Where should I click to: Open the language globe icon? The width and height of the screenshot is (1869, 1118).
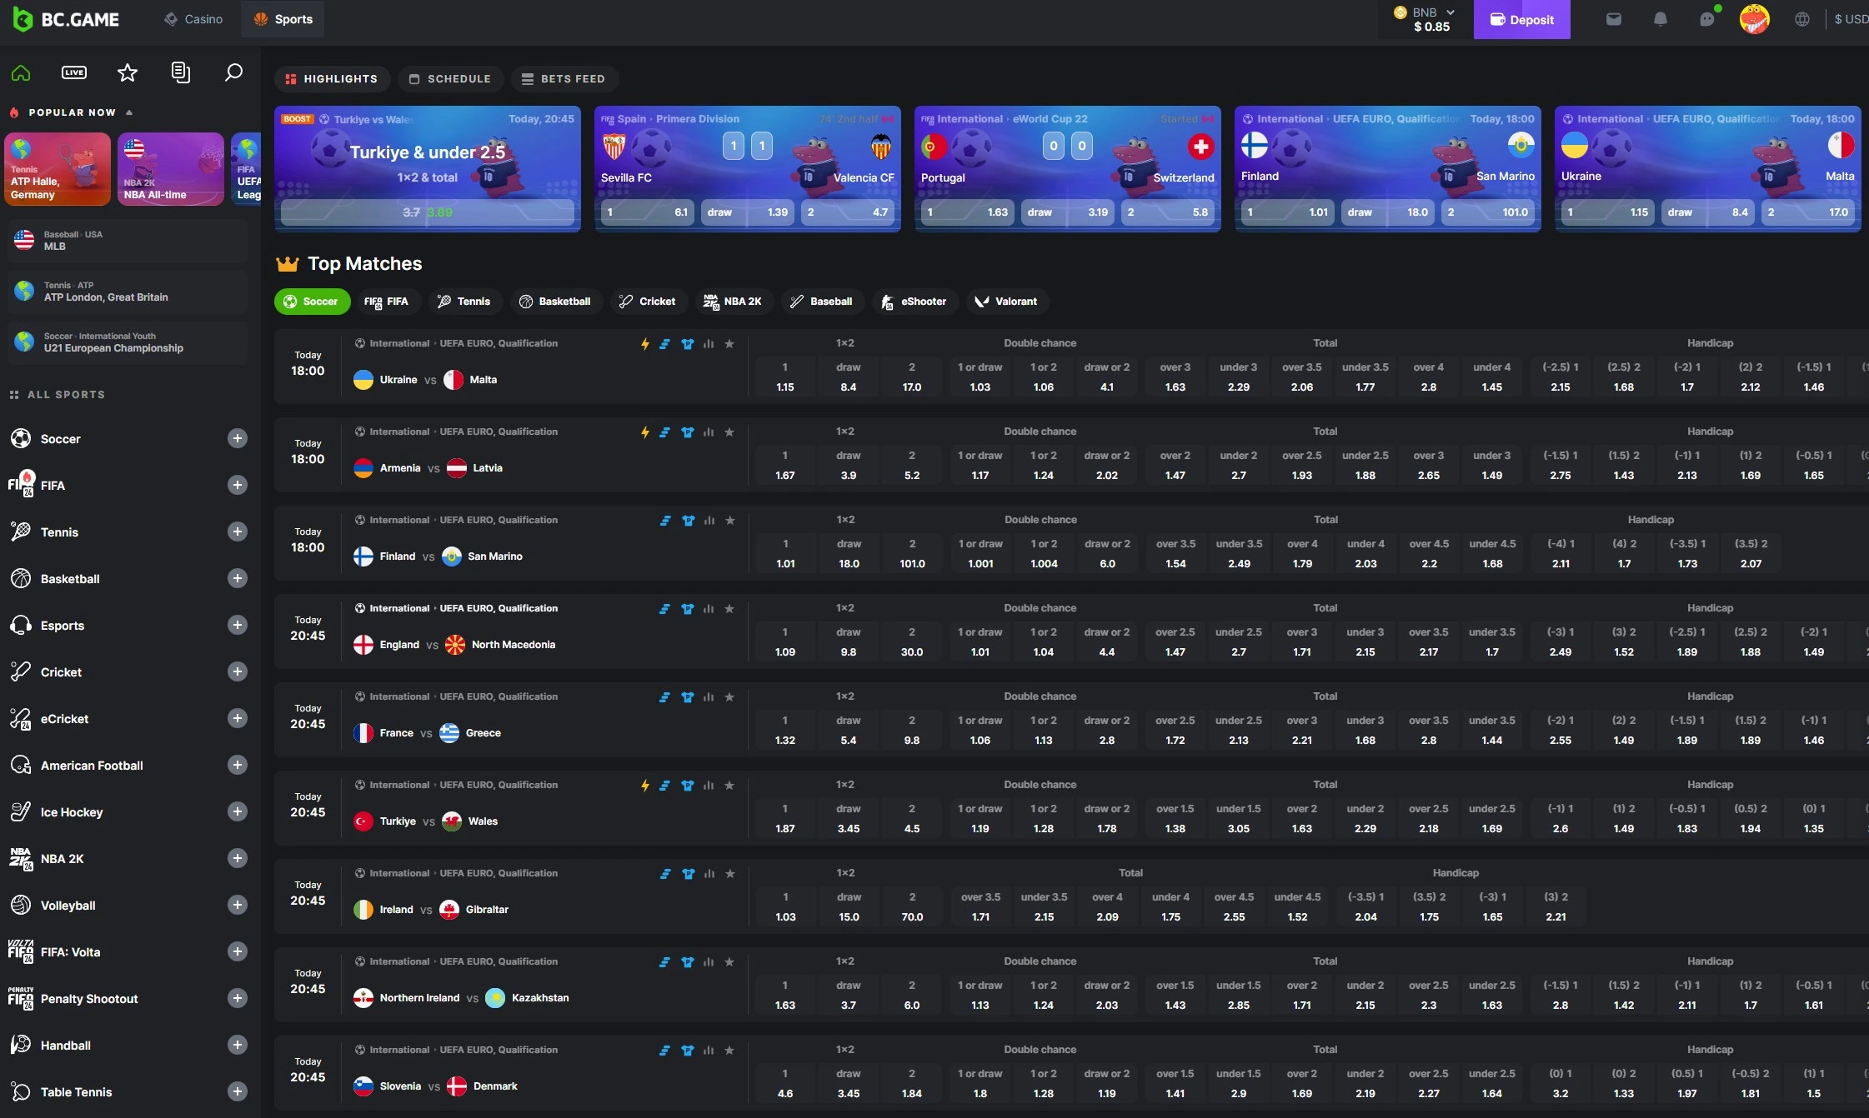(1802, 19)
